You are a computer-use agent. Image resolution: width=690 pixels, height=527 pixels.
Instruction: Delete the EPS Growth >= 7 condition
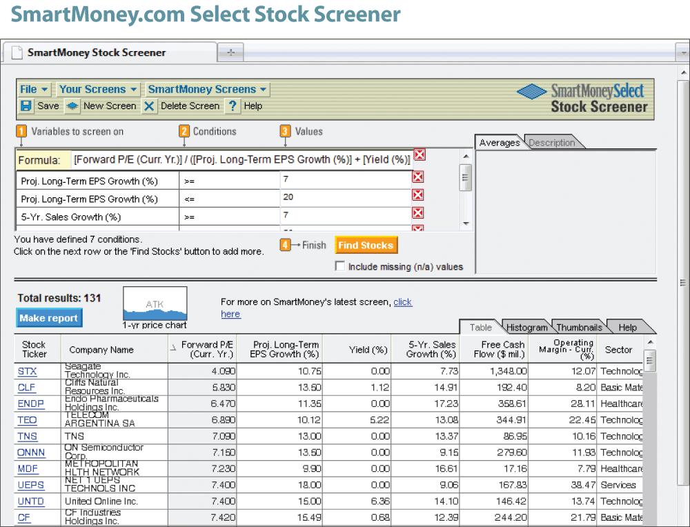point(417,177)
